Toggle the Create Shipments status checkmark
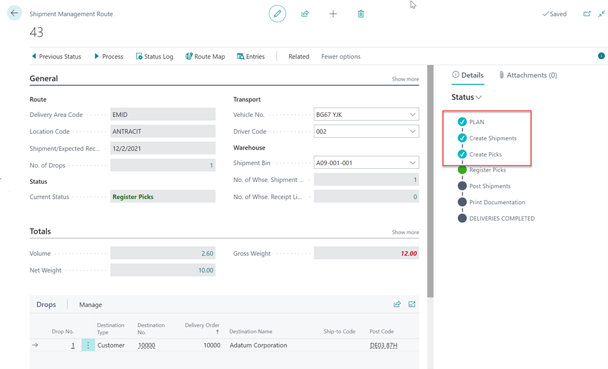The height and width of the screenshot is (369, 608). [x=462, y=138]
